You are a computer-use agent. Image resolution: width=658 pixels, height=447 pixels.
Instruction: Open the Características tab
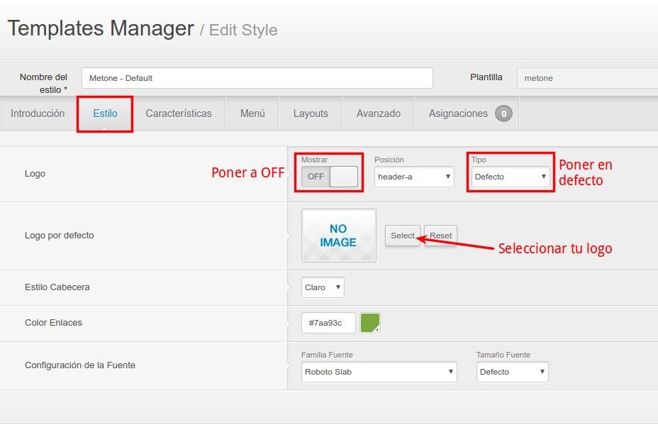(x=179, y=114)
